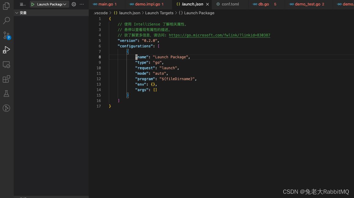
Task: Open the go.microsoft.com fwlink hyperlink
Action: click(x=220, y=35)
